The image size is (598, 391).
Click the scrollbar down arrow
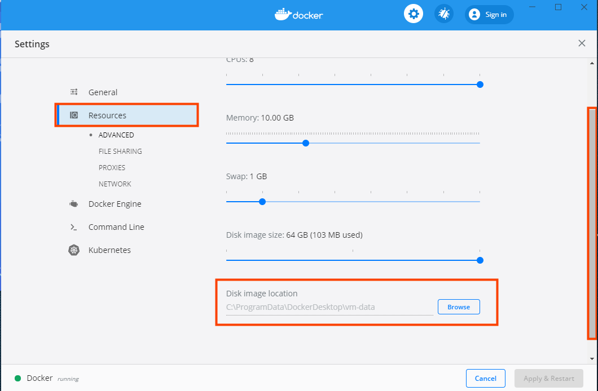pyautogui.click(x=592, y=359)
